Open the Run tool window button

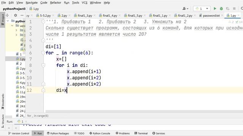pyautogui.click(x=38, y=133)
